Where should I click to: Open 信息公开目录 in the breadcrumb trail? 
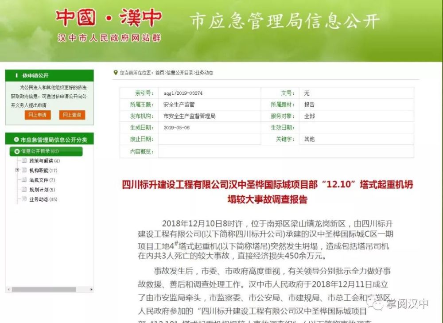(x=180, y=73)
